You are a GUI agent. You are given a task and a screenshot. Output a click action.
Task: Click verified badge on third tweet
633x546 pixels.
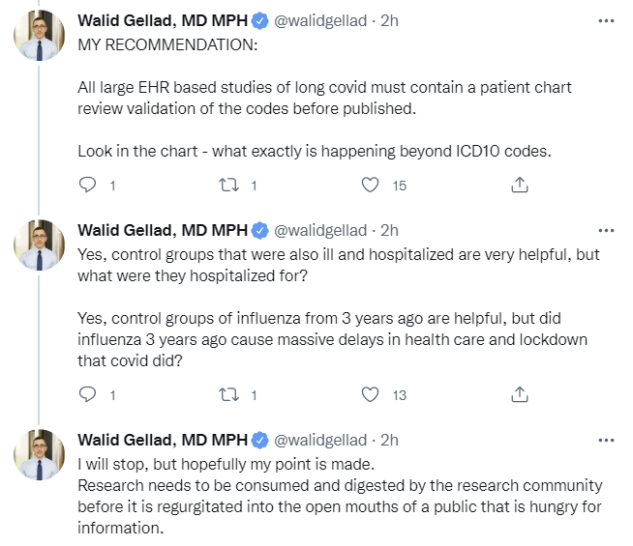(259, 441)
